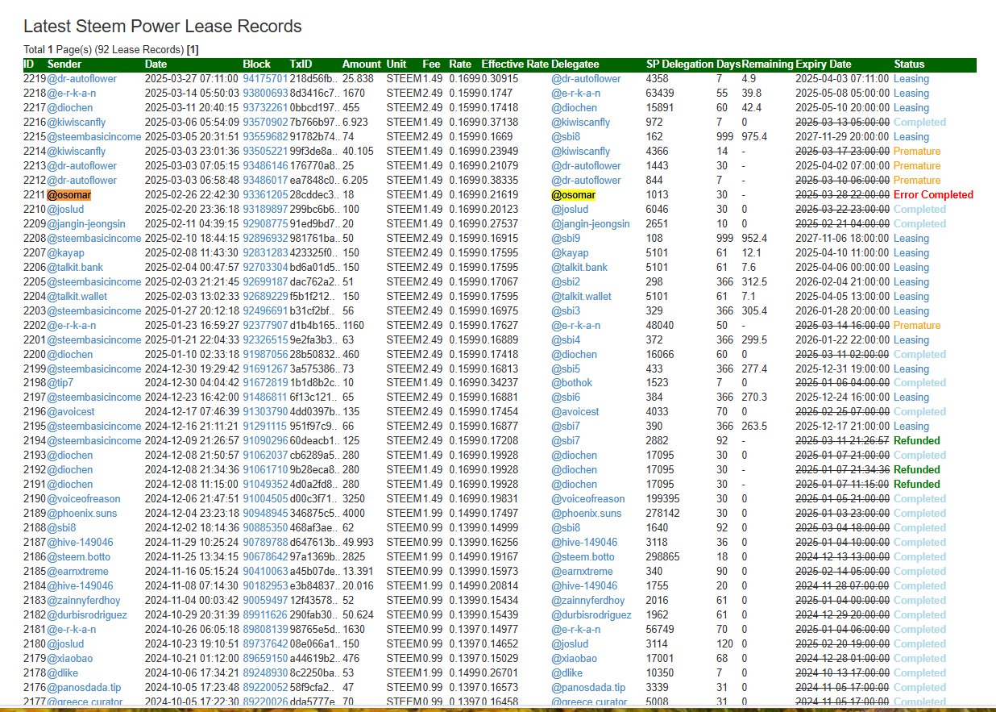The height and width of the screenshot is (712, 996).
Task: Open sender @dr-autoflower in lease row 2219
Action: (81, 79)
